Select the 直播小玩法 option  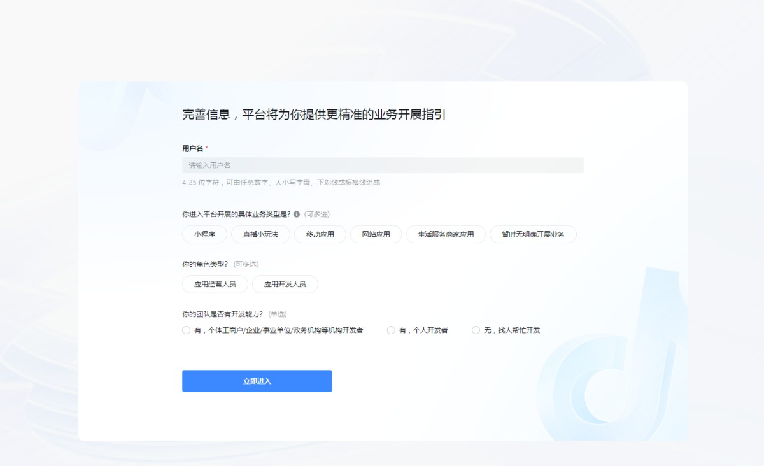coord(260,234)
